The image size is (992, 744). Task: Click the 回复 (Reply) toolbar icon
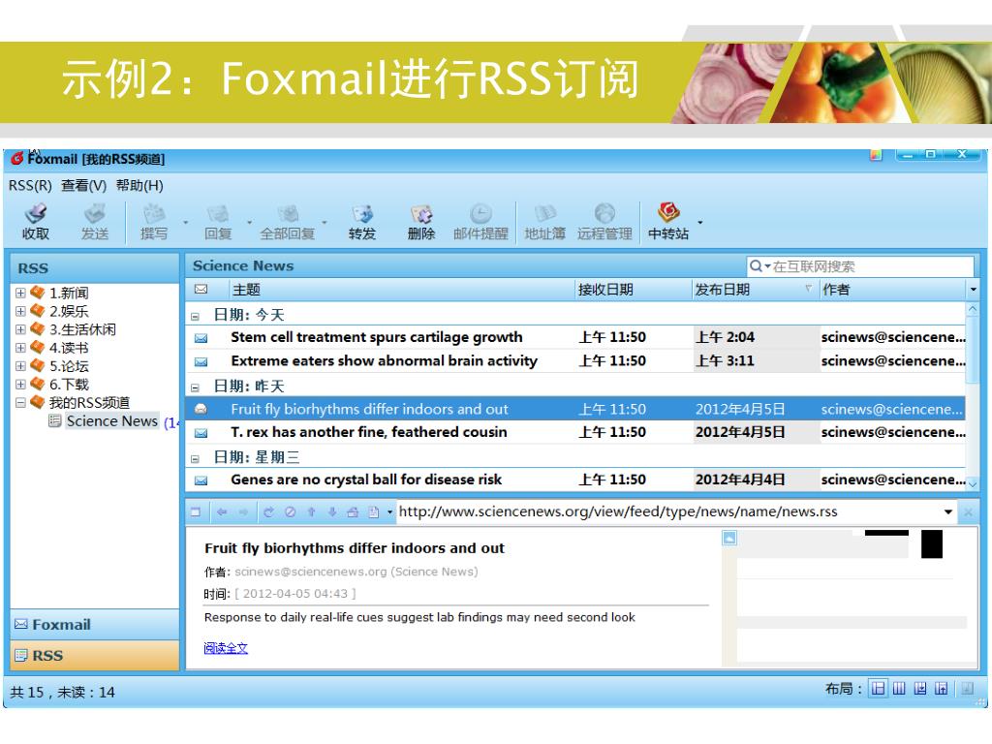[218, 213]
